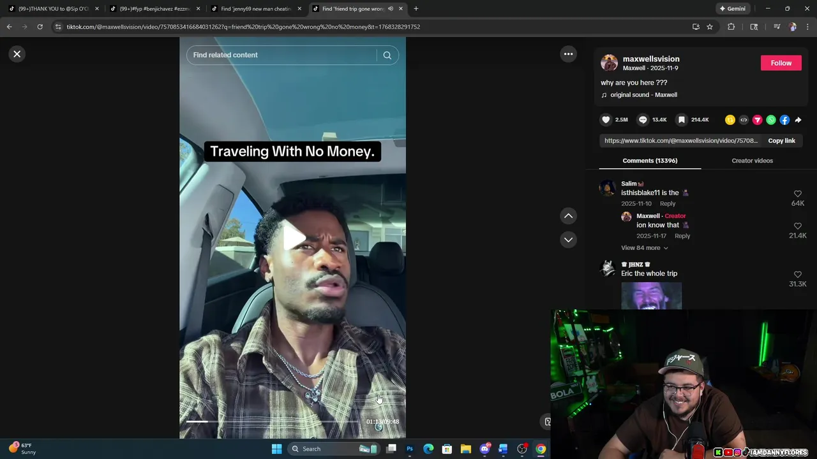Open the site info icon

58,27
